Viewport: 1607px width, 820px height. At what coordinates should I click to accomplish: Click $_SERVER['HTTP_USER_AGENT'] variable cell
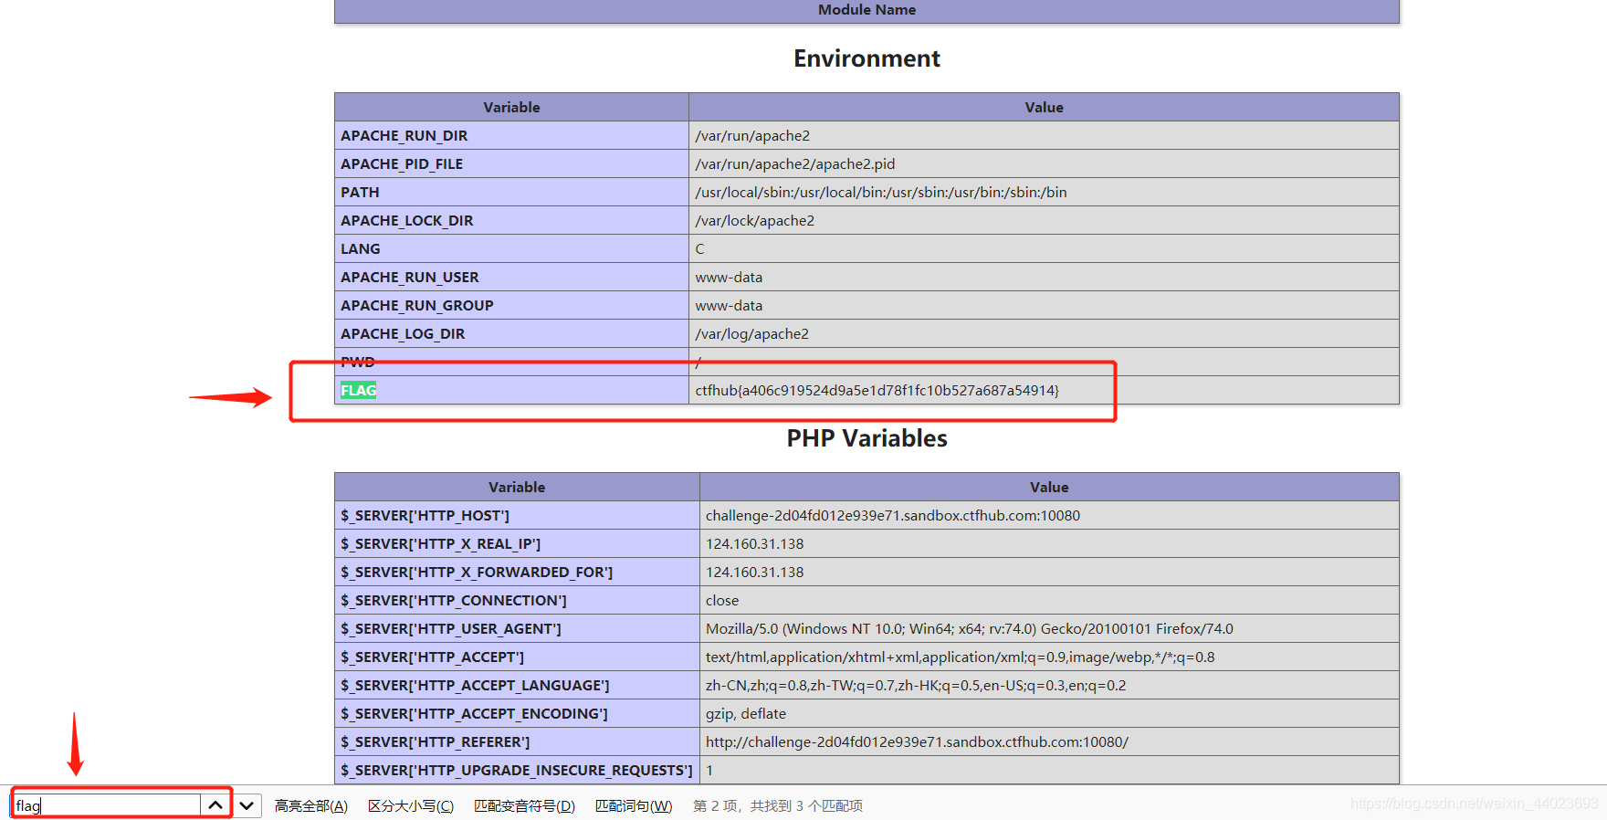(517, 628)
